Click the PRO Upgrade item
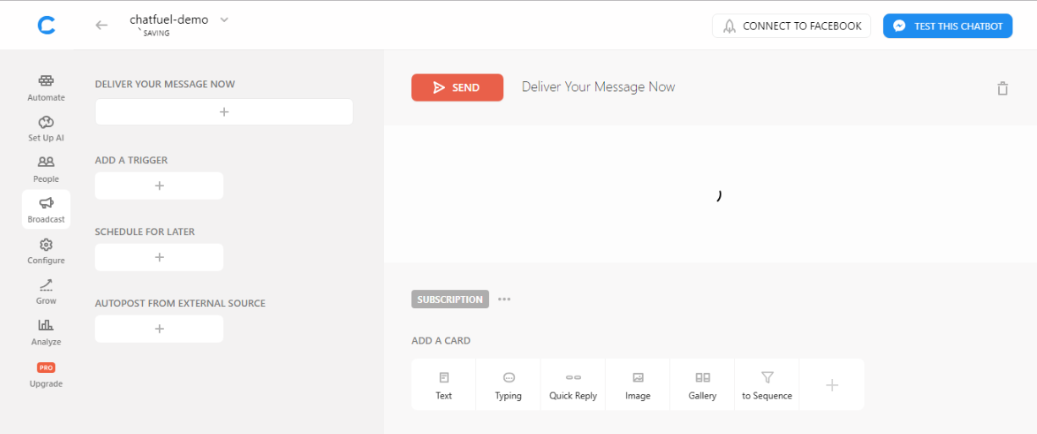 [46, 375]
